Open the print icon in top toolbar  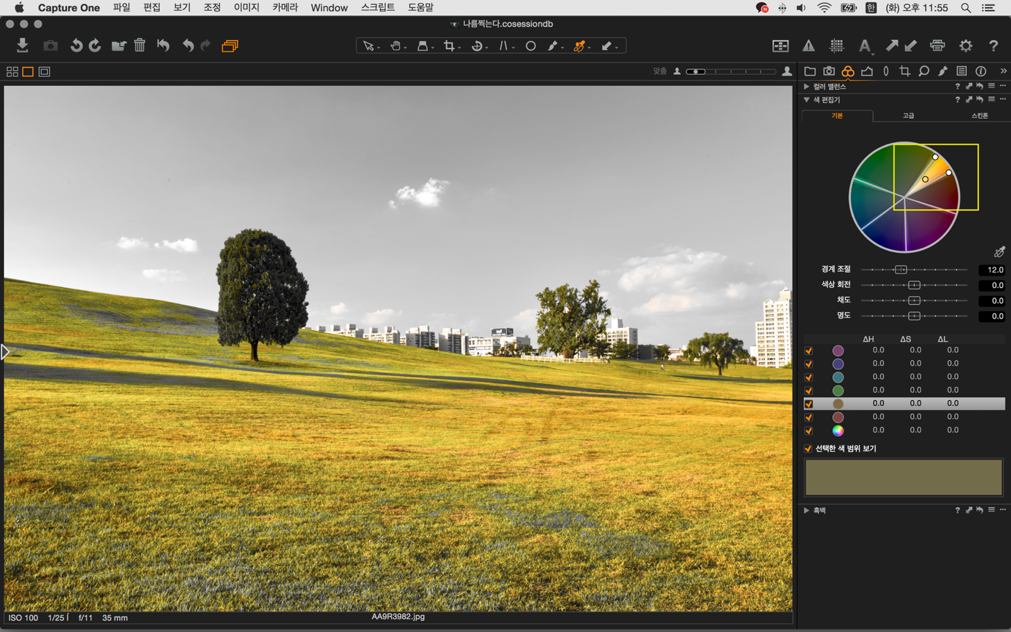point(937,46)
